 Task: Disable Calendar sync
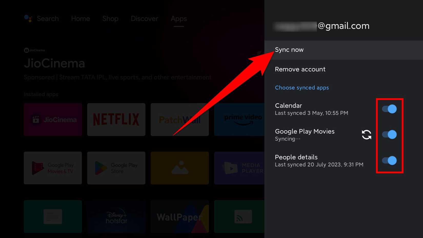389,109
